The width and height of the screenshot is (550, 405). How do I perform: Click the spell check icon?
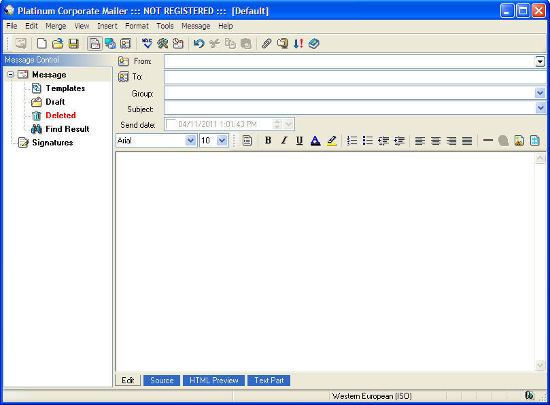click(147, 43)
